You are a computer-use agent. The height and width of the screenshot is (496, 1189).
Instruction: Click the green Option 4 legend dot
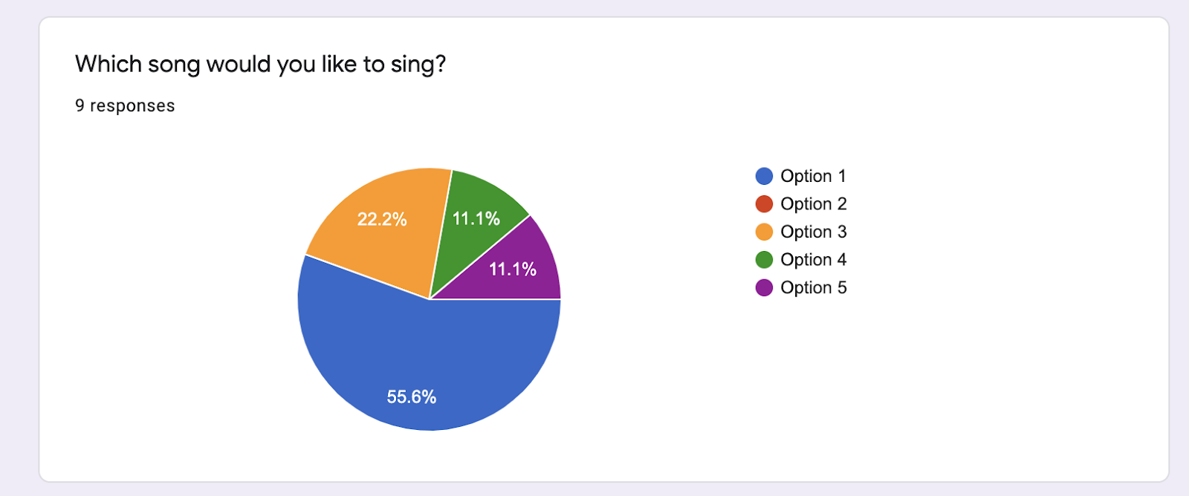764,260
